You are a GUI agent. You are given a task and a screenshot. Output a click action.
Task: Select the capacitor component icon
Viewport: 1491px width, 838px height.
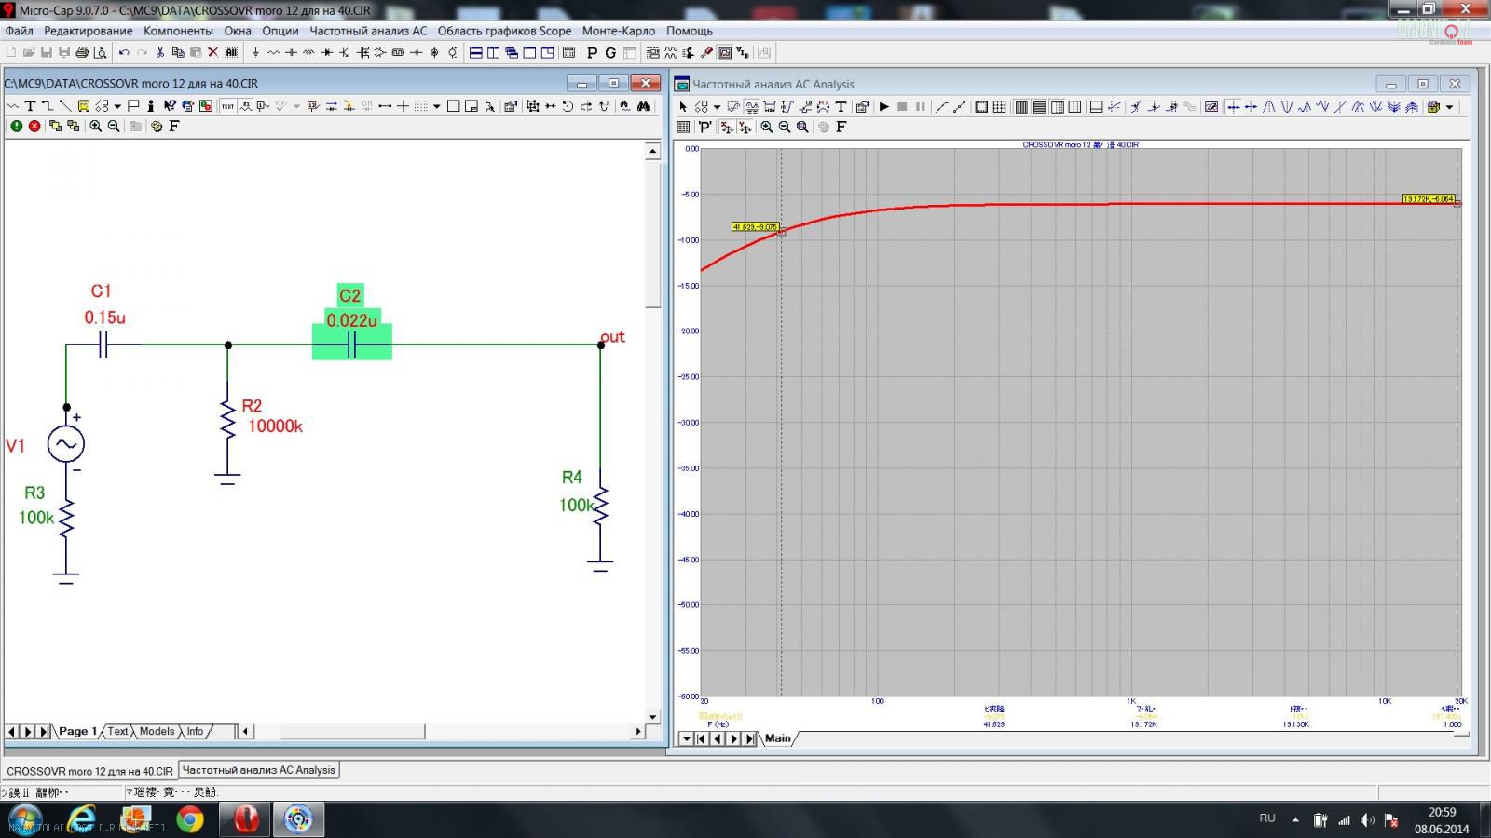coord(291,52)
